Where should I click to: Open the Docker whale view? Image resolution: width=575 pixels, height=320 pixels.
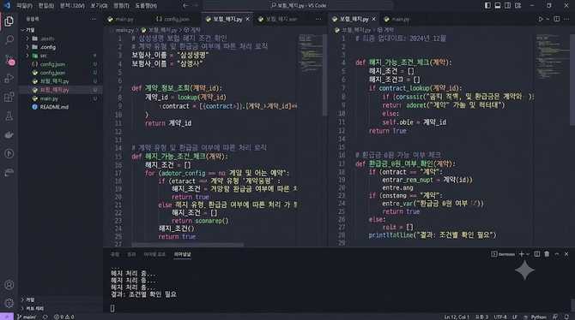click(9, 135)
